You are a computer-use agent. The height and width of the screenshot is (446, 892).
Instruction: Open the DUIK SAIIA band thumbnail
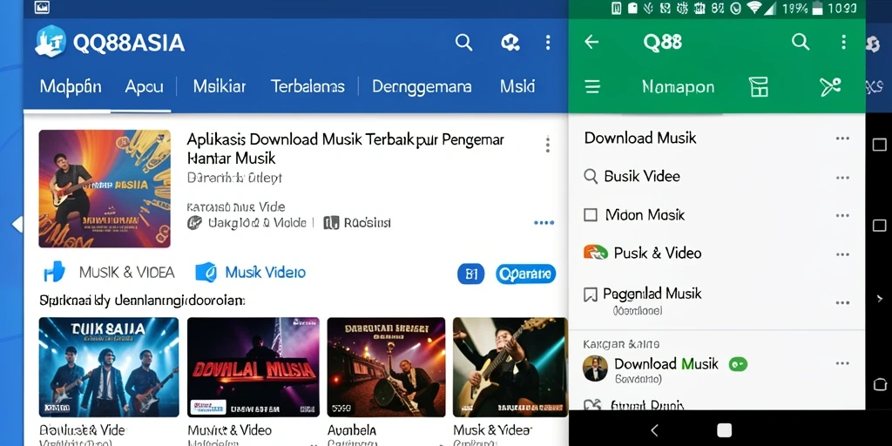coord(109,367)
